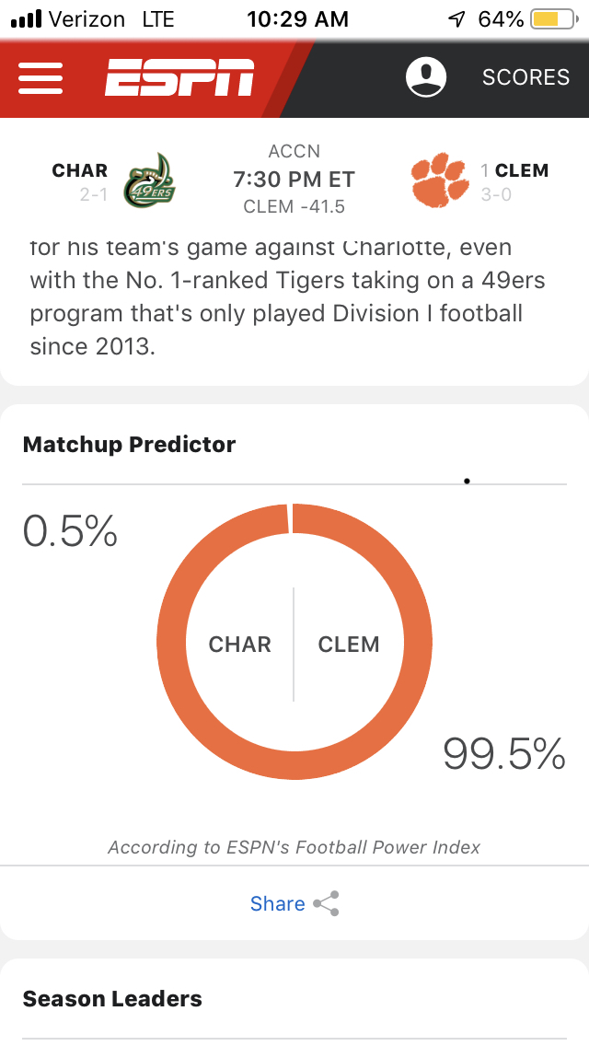This screenshot has width=589, height=1046.
Task: Select the CHAR team name in header
Action: click(x=80, y=170)
